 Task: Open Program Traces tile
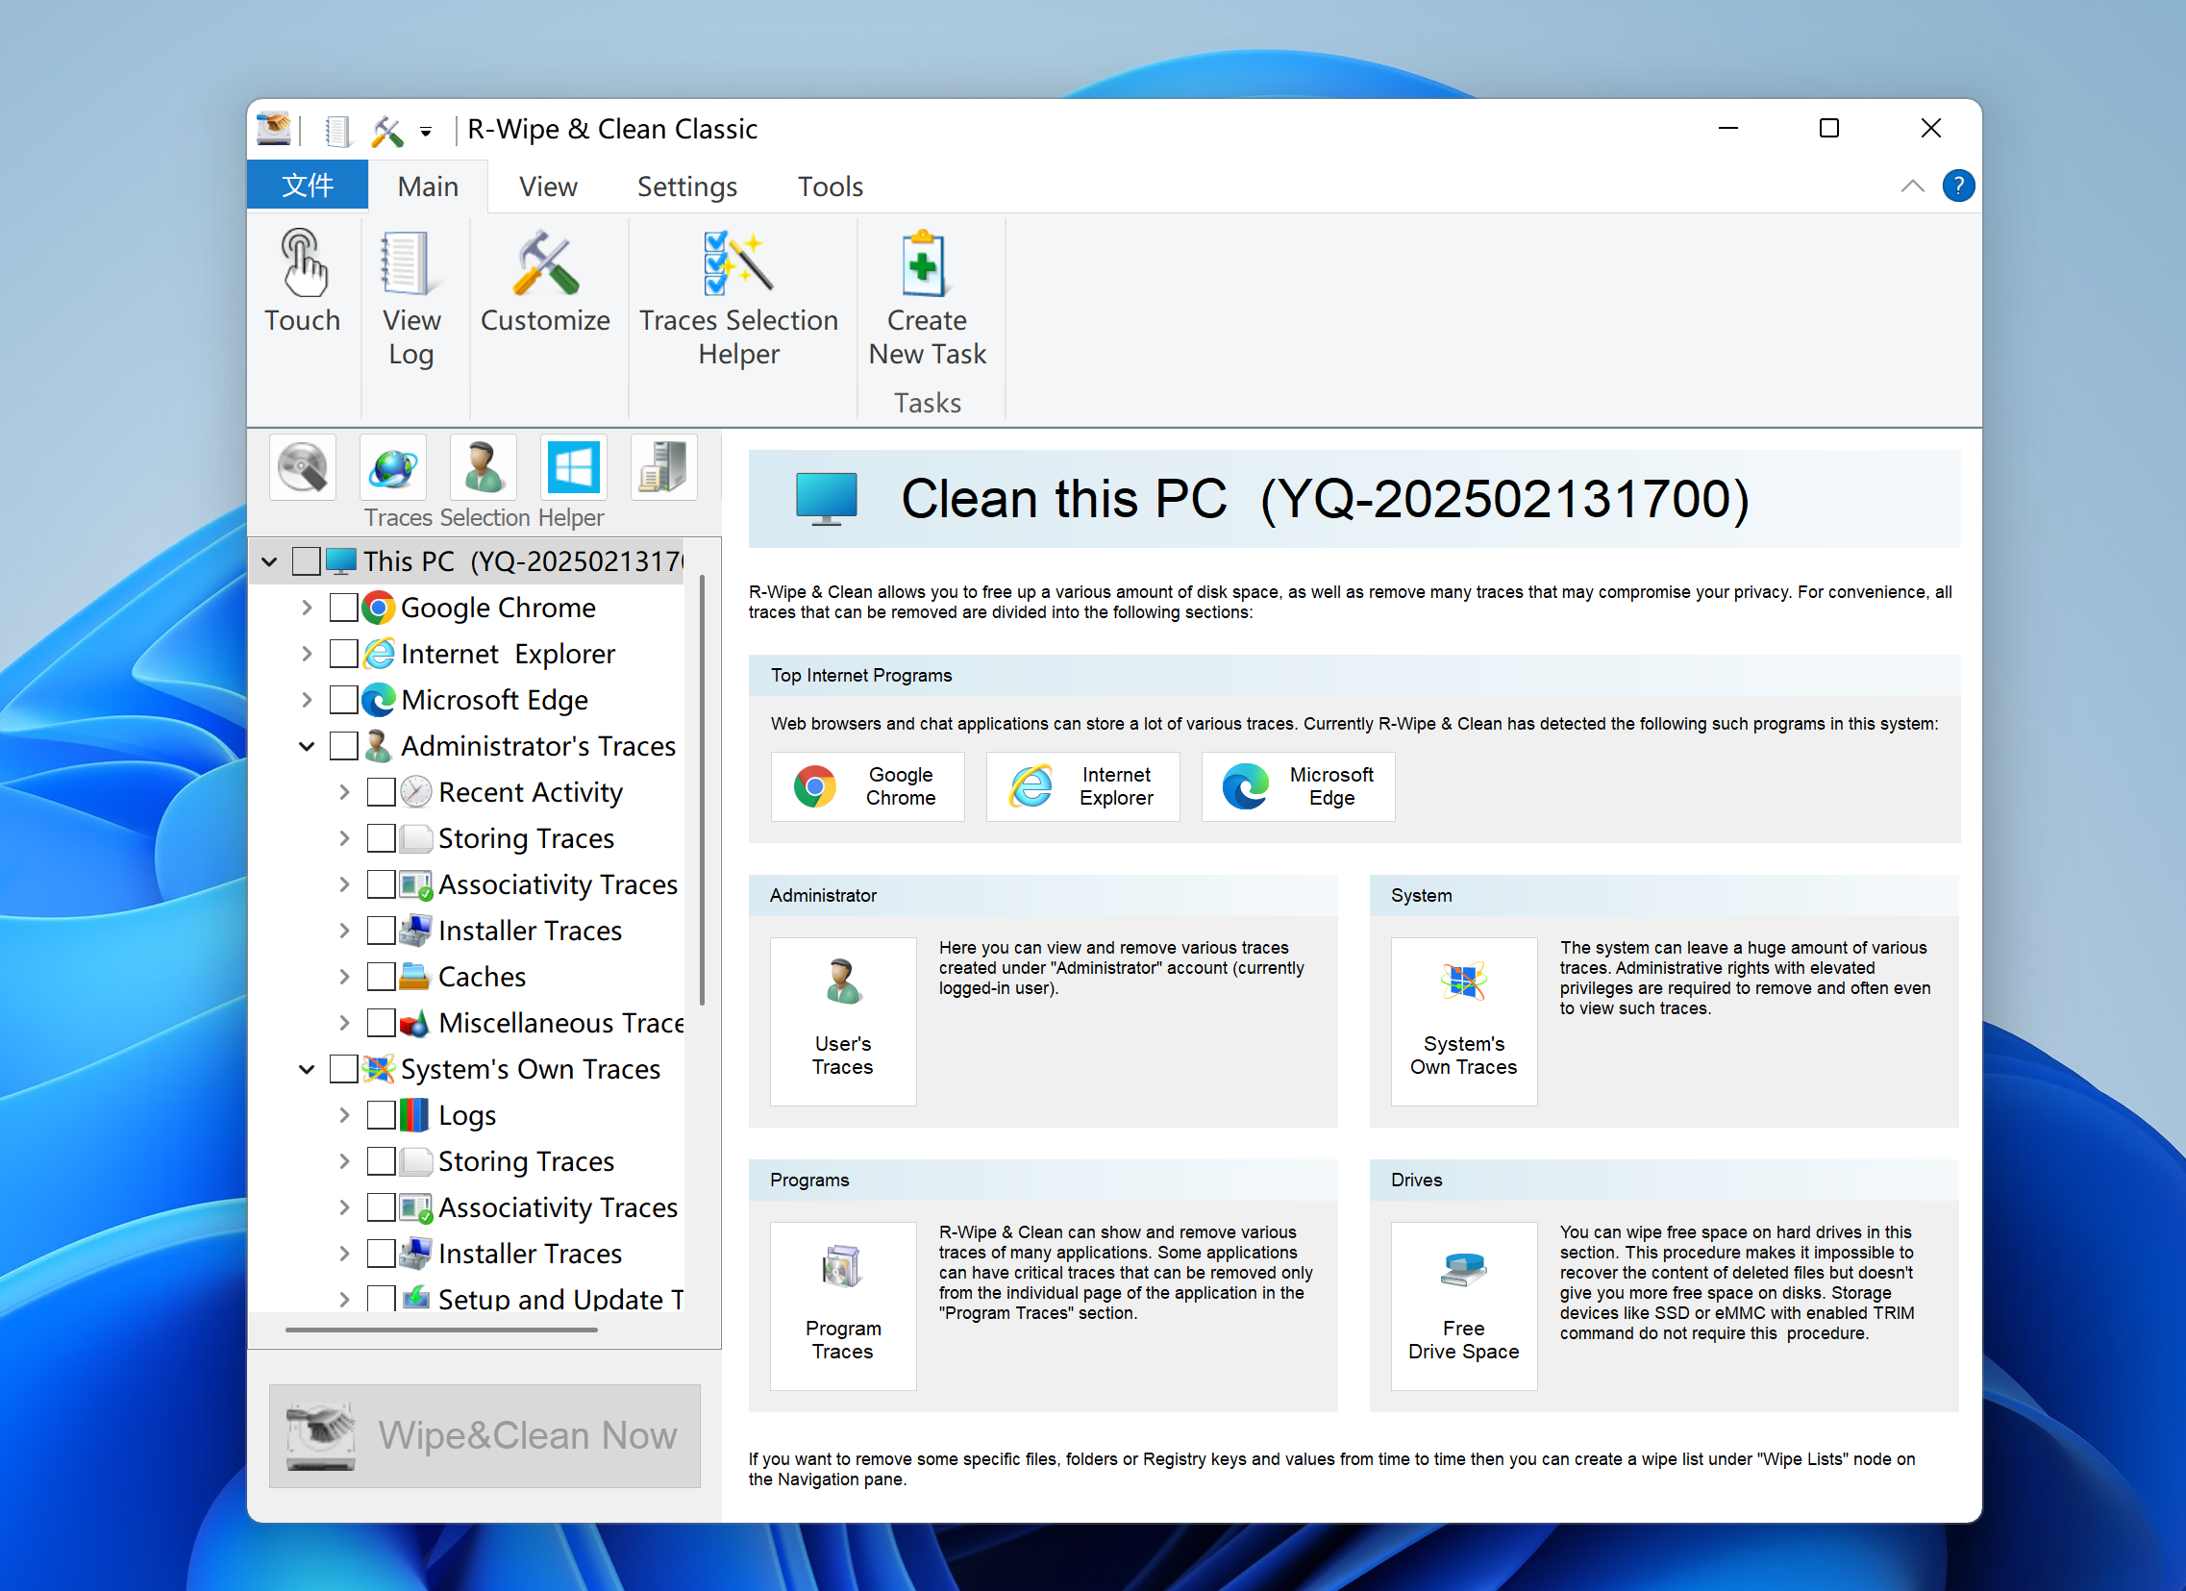(842, 1305)
